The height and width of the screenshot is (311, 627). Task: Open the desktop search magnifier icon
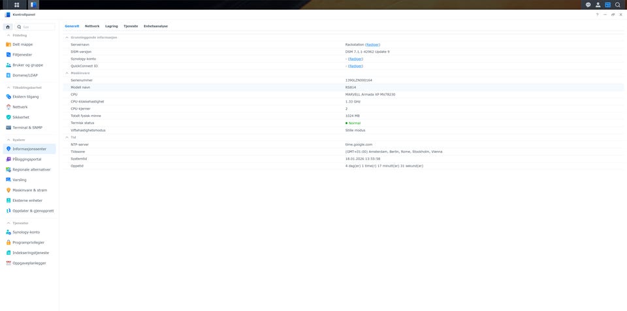coord(617,5)
